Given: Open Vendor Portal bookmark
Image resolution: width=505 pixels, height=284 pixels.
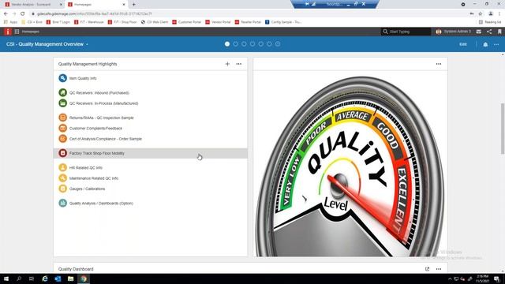Looking at the screenshot, I should [x=218, y=22].
